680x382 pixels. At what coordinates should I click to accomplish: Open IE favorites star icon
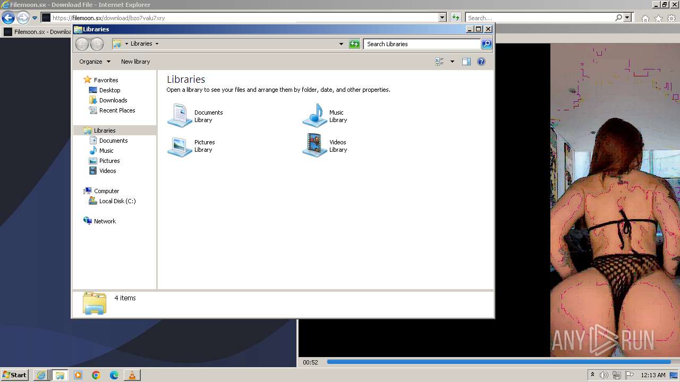click(658, 18)
